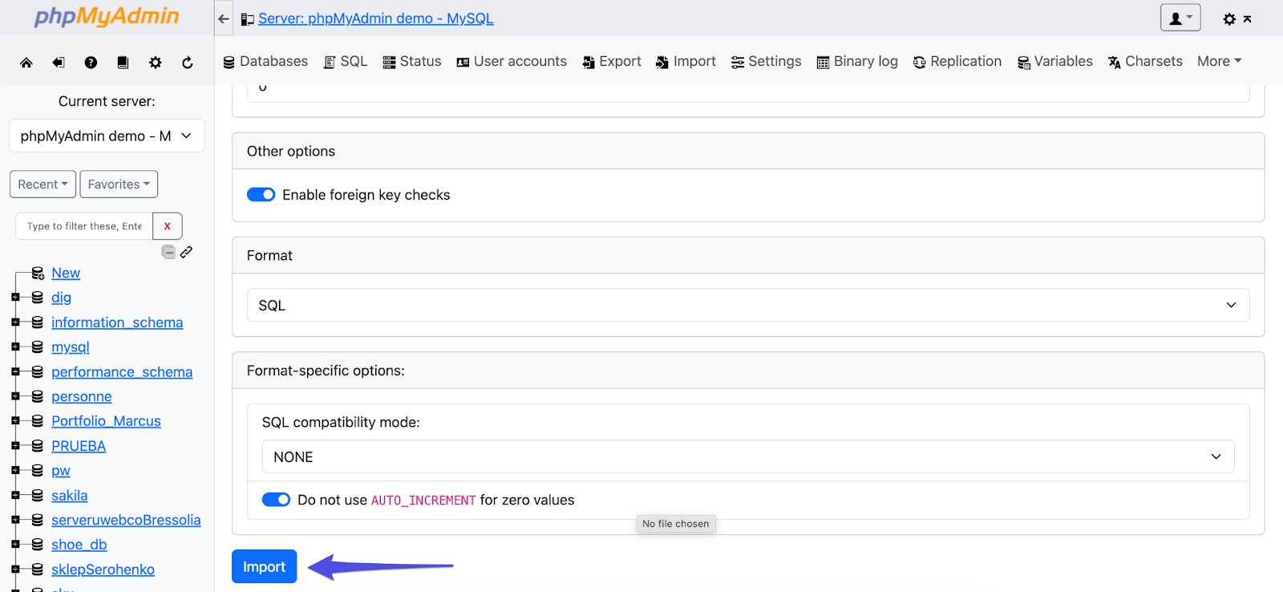Image resolution: width=1283 pixels, height=592 pixels.
Task: Click the scroll-to-top arrow icon at top right
Action: click(1248, 19)
